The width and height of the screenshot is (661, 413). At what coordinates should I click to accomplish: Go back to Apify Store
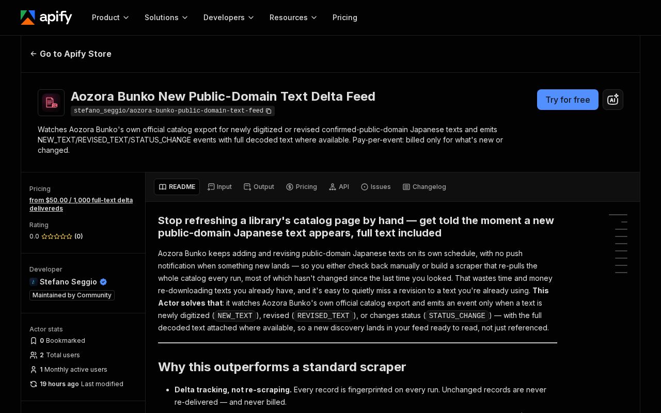click(71, 54)
